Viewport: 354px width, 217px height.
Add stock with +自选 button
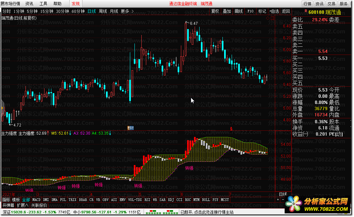point(274,11)
